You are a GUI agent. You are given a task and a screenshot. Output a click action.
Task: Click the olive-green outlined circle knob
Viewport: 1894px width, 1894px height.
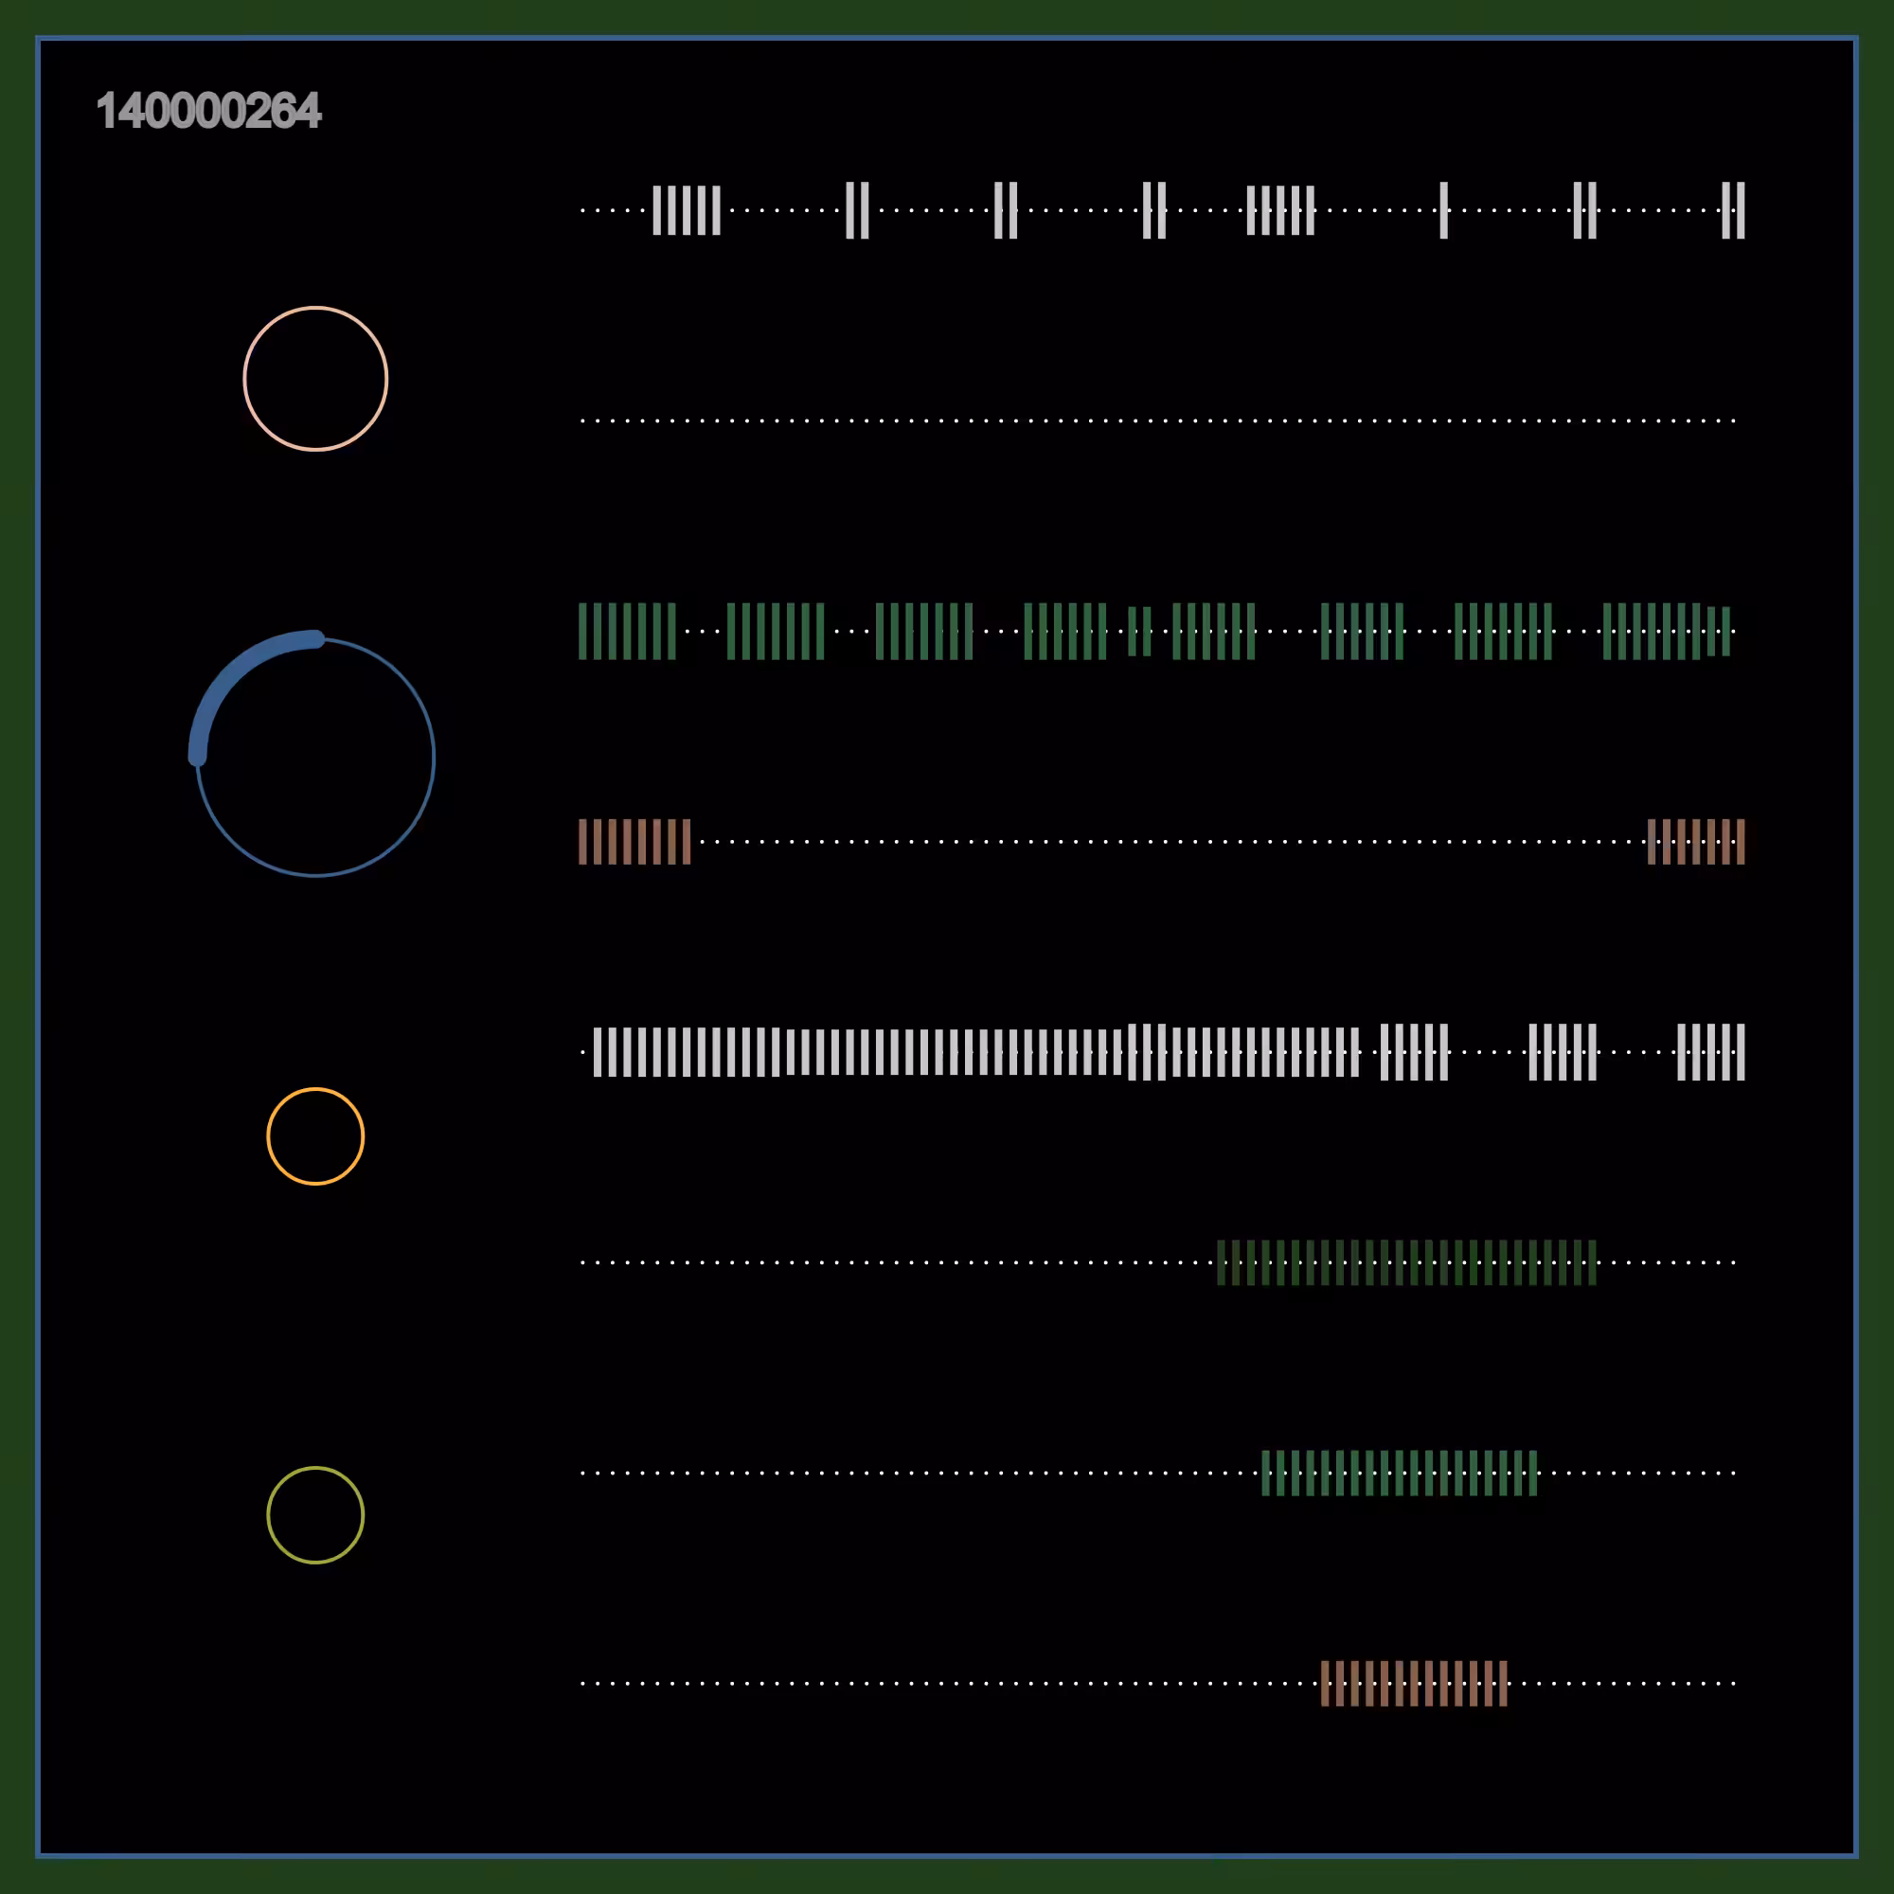[315, 1514]
